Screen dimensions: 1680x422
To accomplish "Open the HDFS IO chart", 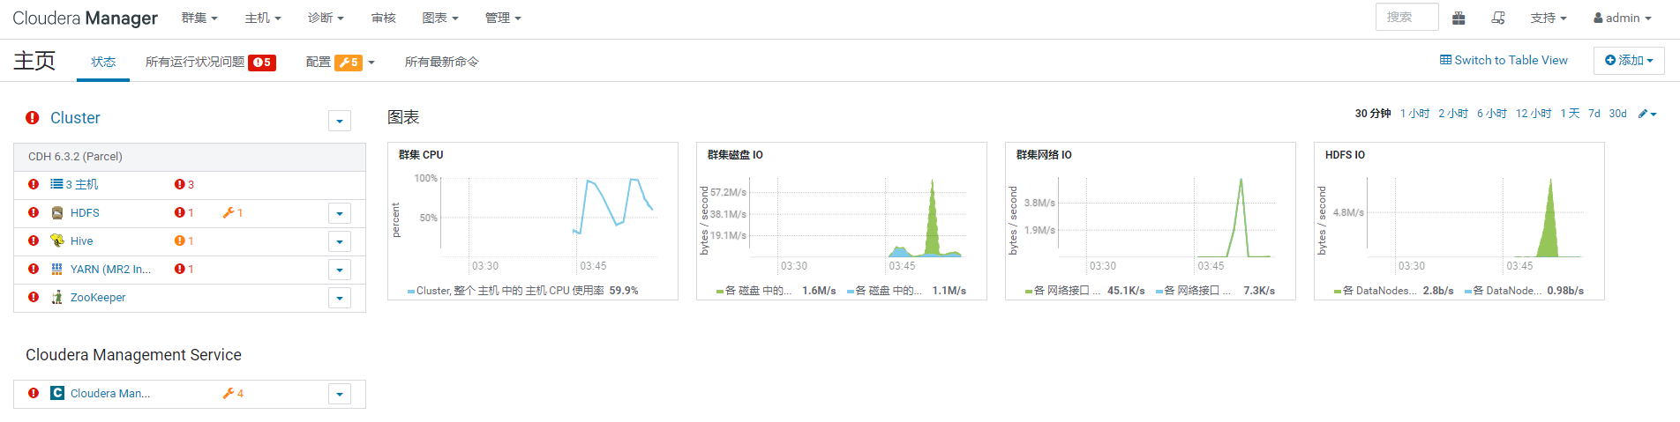I will [x=1459, y=221].
